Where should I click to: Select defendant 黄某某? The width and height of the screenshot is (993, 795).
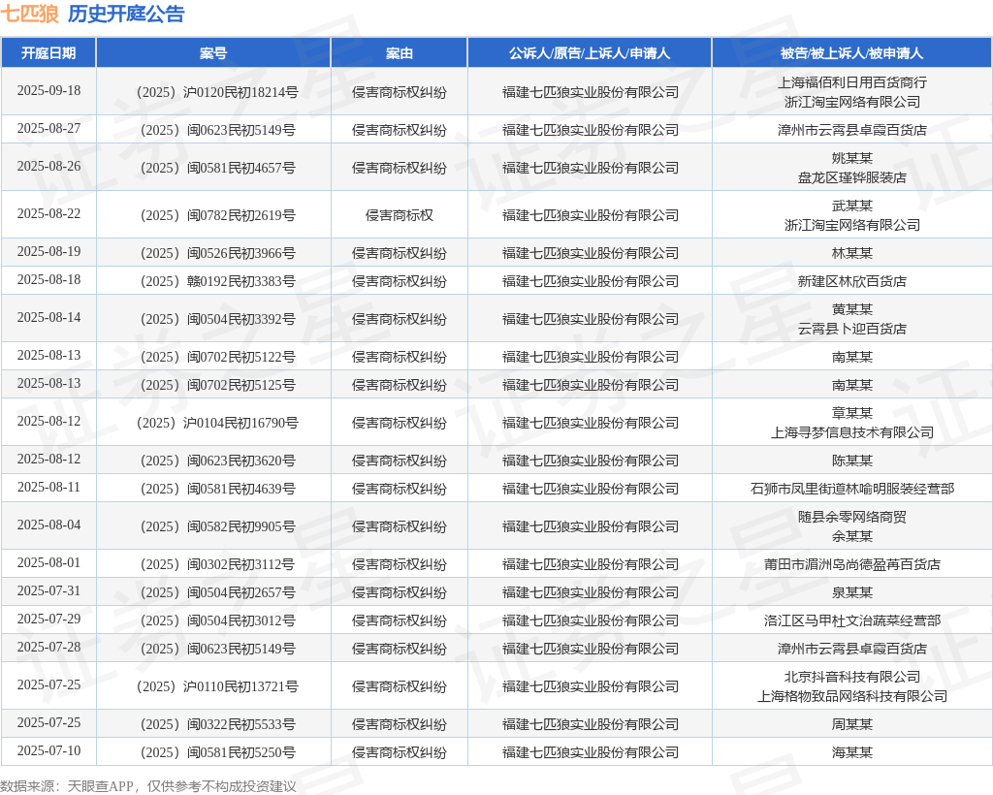click(852, 309)
